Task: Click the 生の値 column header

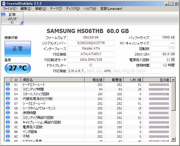Action: coord(157,80)
